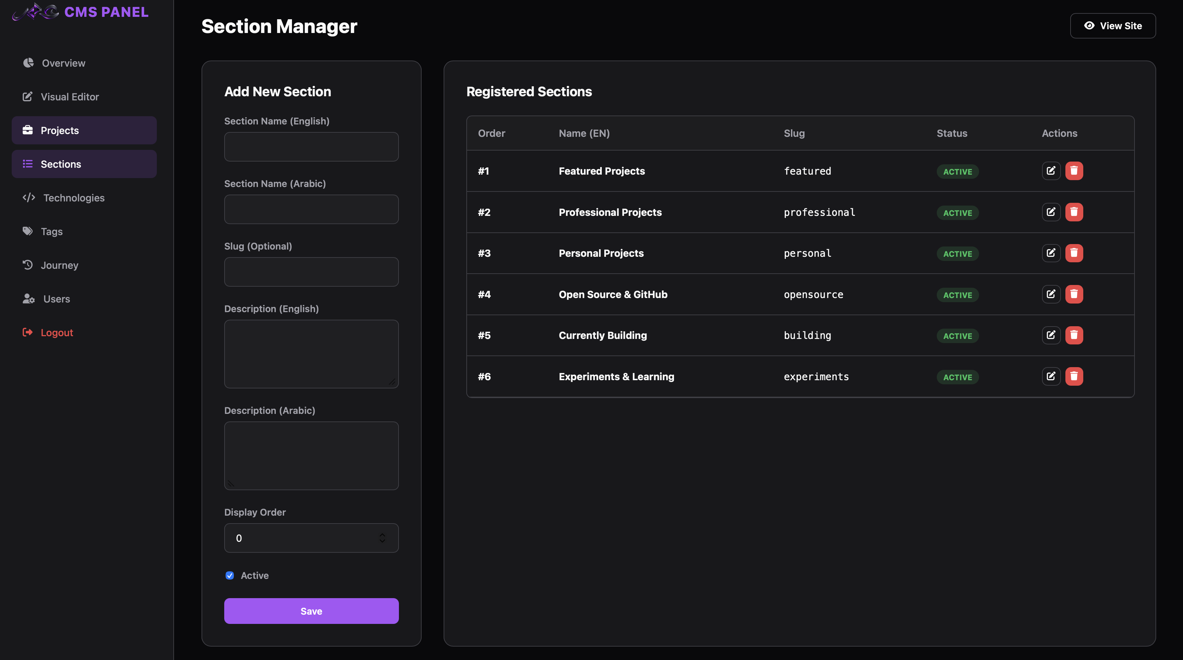The width and height of the screenshot is (1183, 660).
Task: Click the Display Order number field
Action: (x=311, y=538)
